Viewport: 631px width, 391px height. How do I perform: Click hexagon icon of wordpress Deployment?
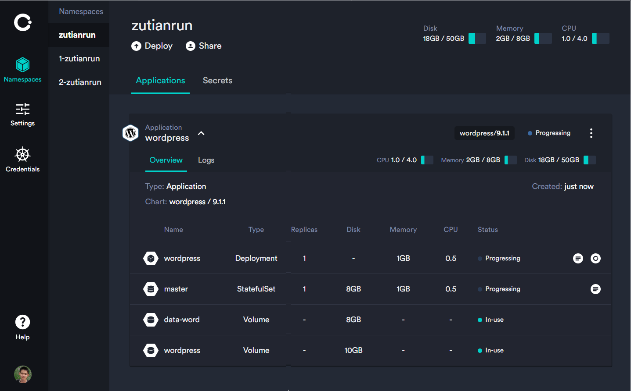point(151,259)
